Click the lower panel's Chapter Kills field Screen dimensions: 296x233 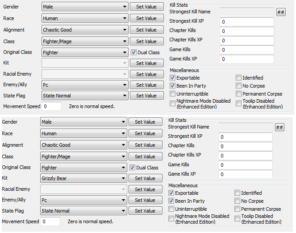[246, 146]
